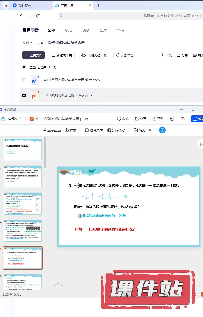The width and height of the screenshot is (203, 317).
Task: Show ink annotations via 显示墨迹
Action: (52, 130)
